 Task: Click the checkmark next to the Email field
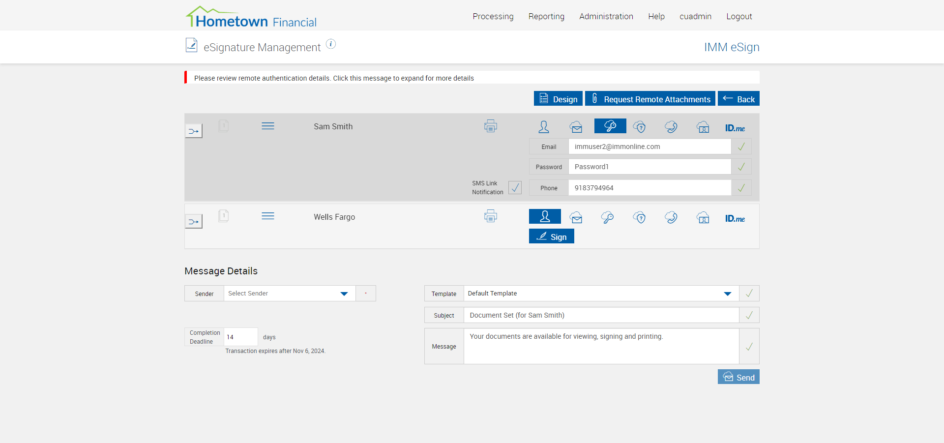pos(741,147)
